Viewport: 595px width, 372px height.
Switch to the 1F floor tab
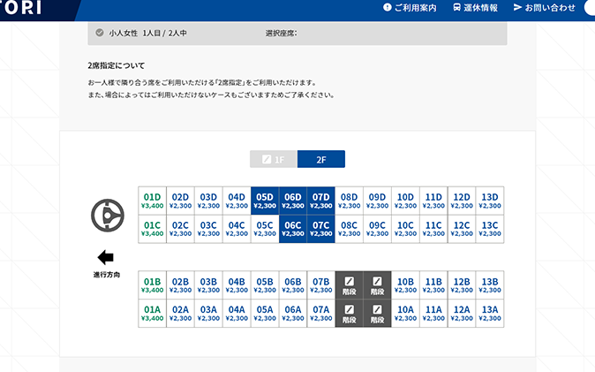click(273, 160)
